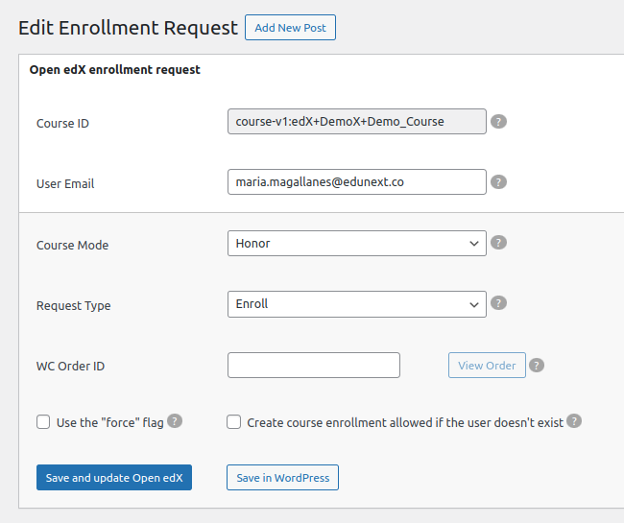
Task: Click the WC Order ID label
Action: coord(70,366)
